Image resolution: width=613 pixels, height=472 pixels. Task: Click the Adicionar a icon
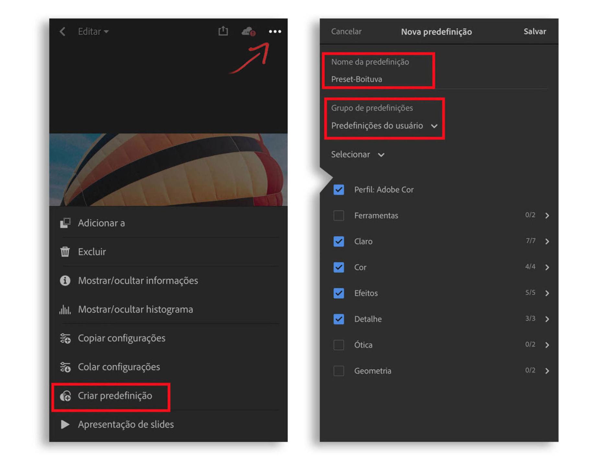65,223
